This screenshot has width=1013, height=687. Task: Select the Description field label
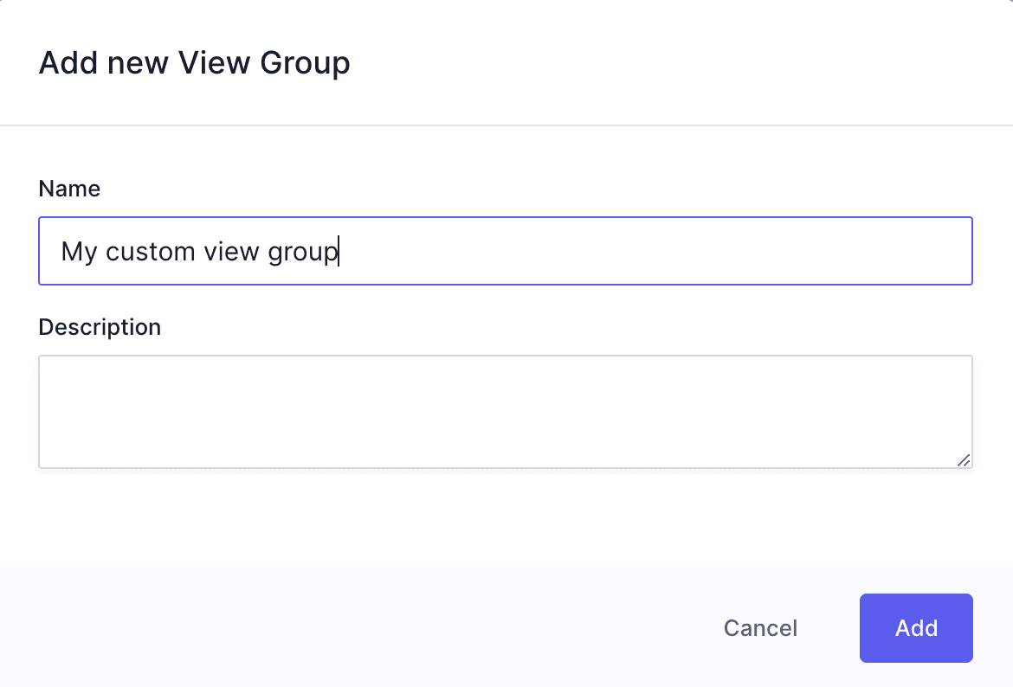pos(99,327)
